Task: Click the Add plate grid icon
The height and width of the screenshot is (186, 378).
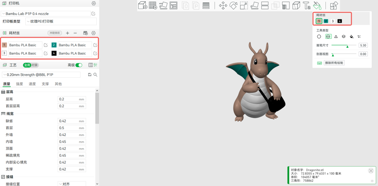Action: click(153, 5)
